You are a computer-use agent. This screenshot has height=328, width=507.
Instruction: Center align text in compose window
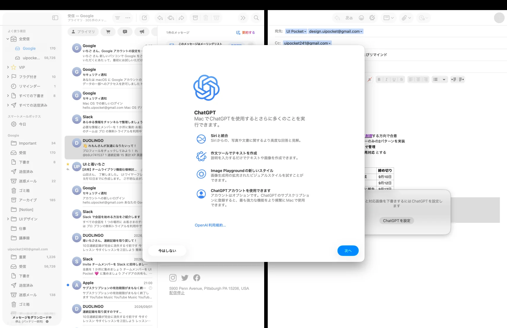click(418, 79)
